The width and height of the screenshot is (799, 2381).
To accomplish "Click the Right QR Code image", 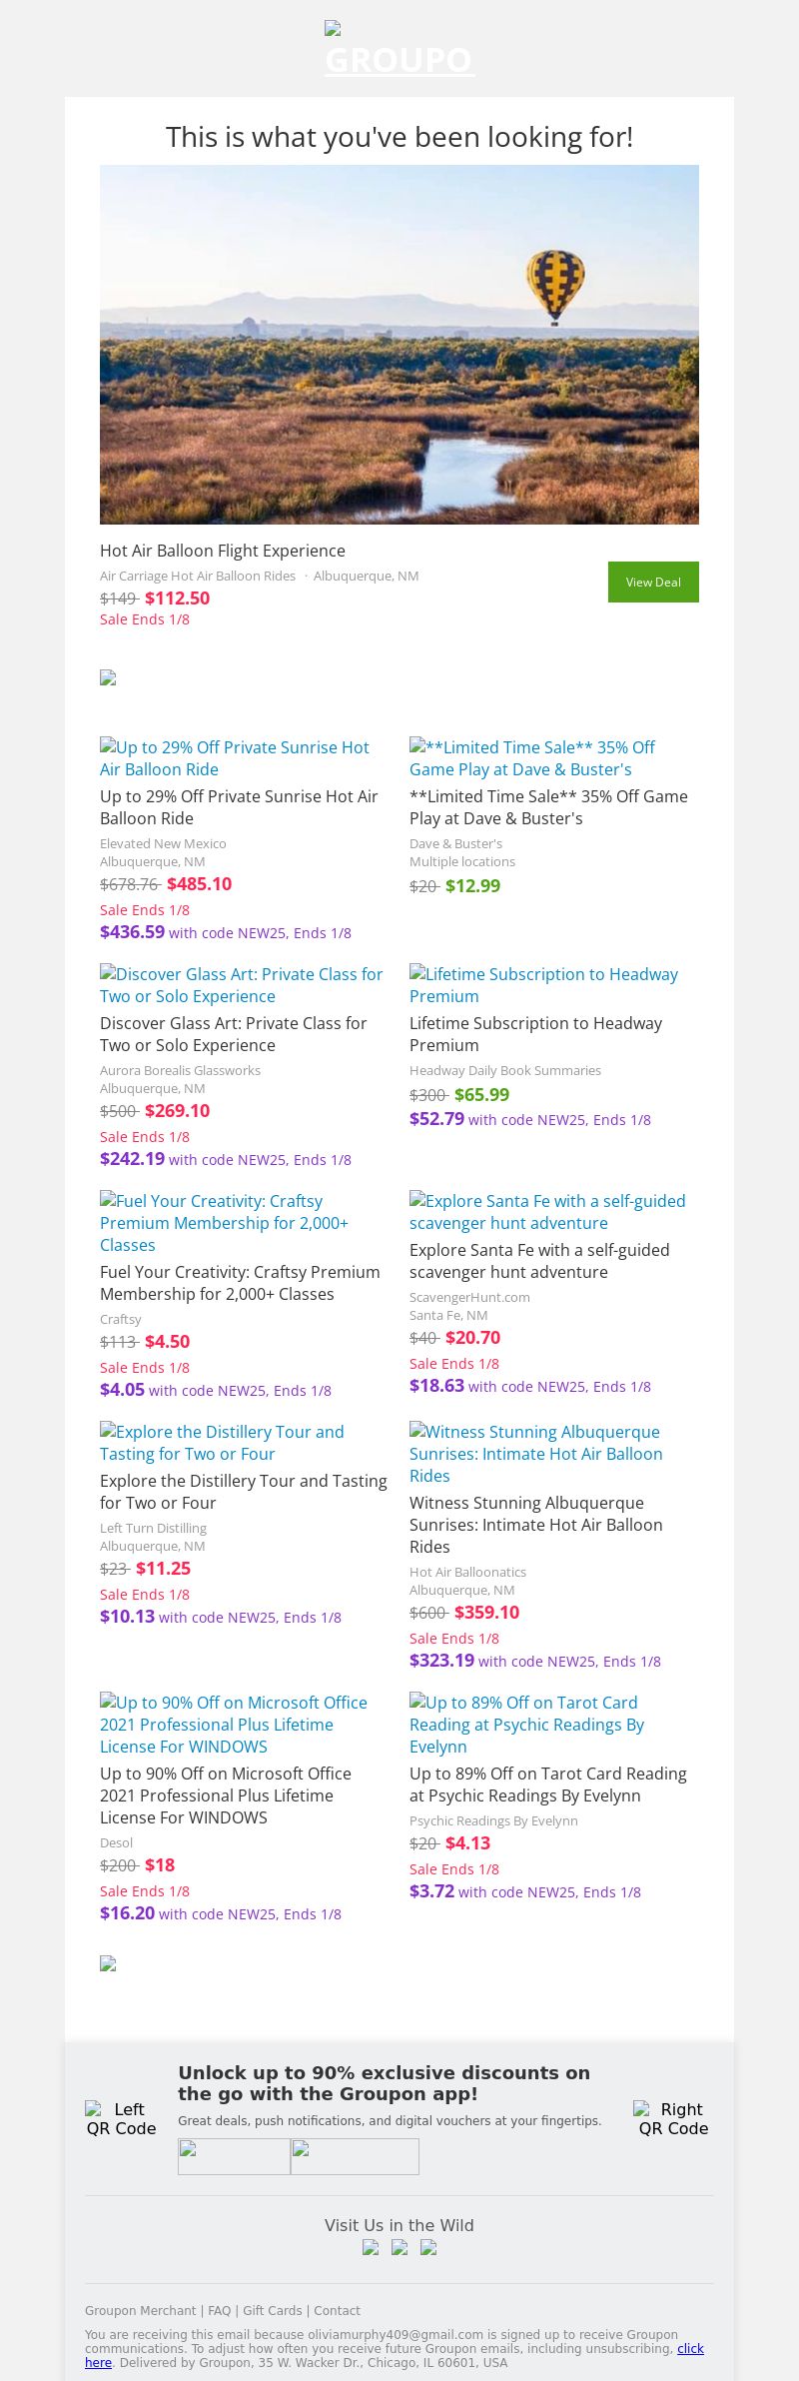I will pyautogui.click(x=673, y=2118).
